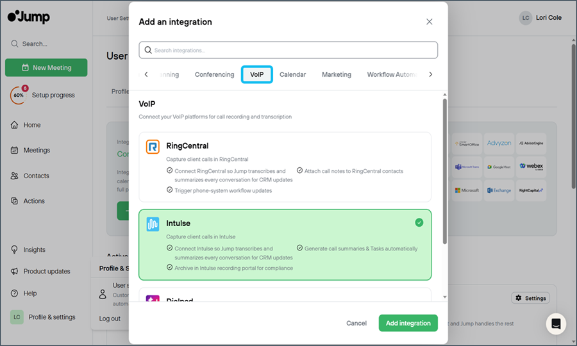Click the AdvisorEngine logo tile
Viewport: 577px width, 346px height.
point(531,144)
